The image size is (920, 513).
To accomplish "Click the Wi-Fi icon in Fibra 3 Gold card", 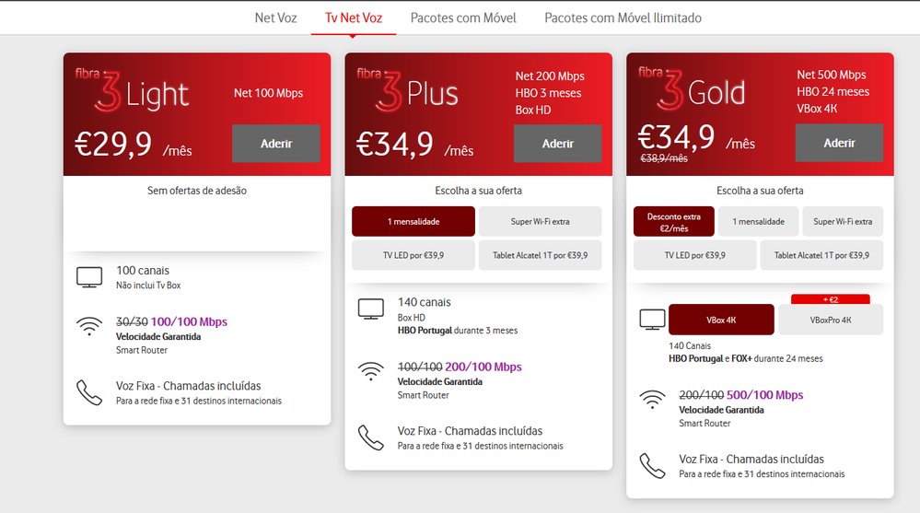I will 652,401.
